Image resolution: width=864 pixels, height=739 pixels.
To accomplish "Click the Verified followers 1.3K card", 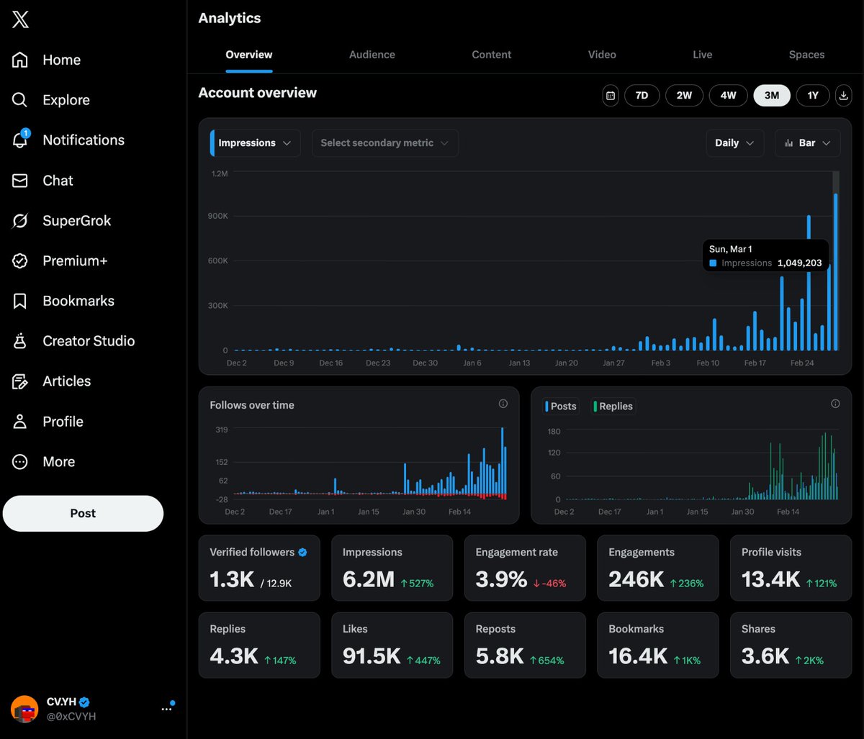I will 259,568.
